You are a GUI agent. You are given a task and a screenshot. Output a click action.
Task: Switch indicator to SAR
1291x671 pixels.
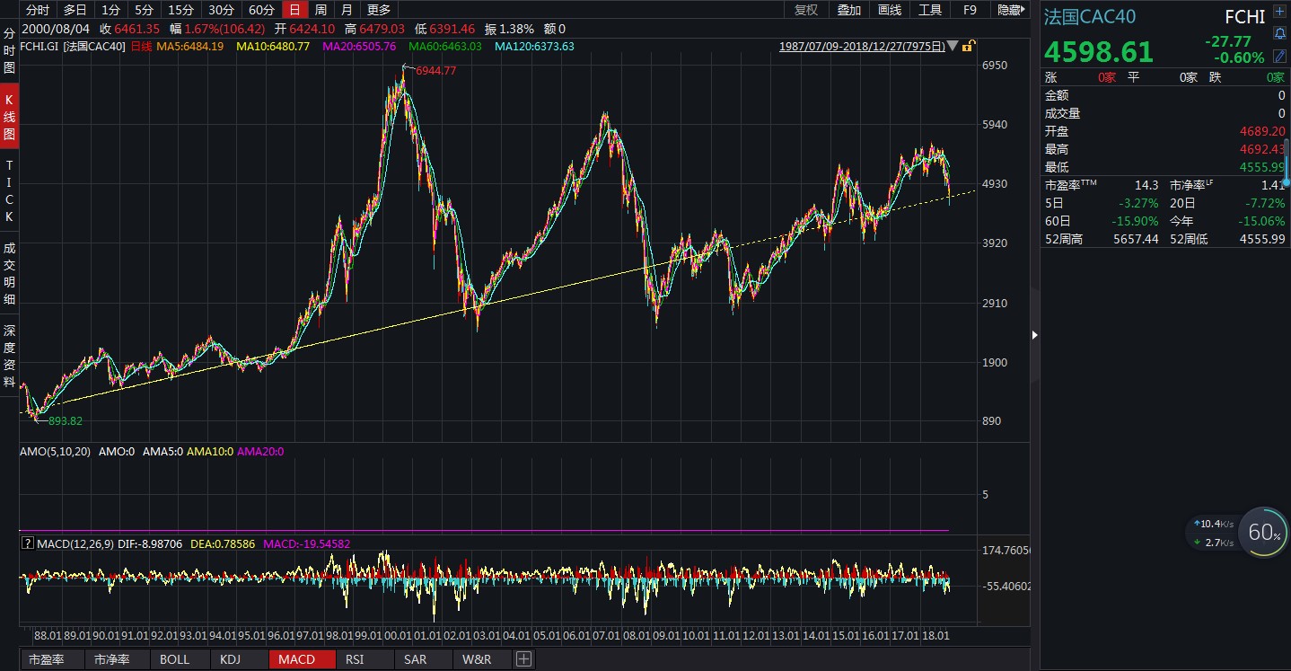pyautogui.click(x=416, y=659)
